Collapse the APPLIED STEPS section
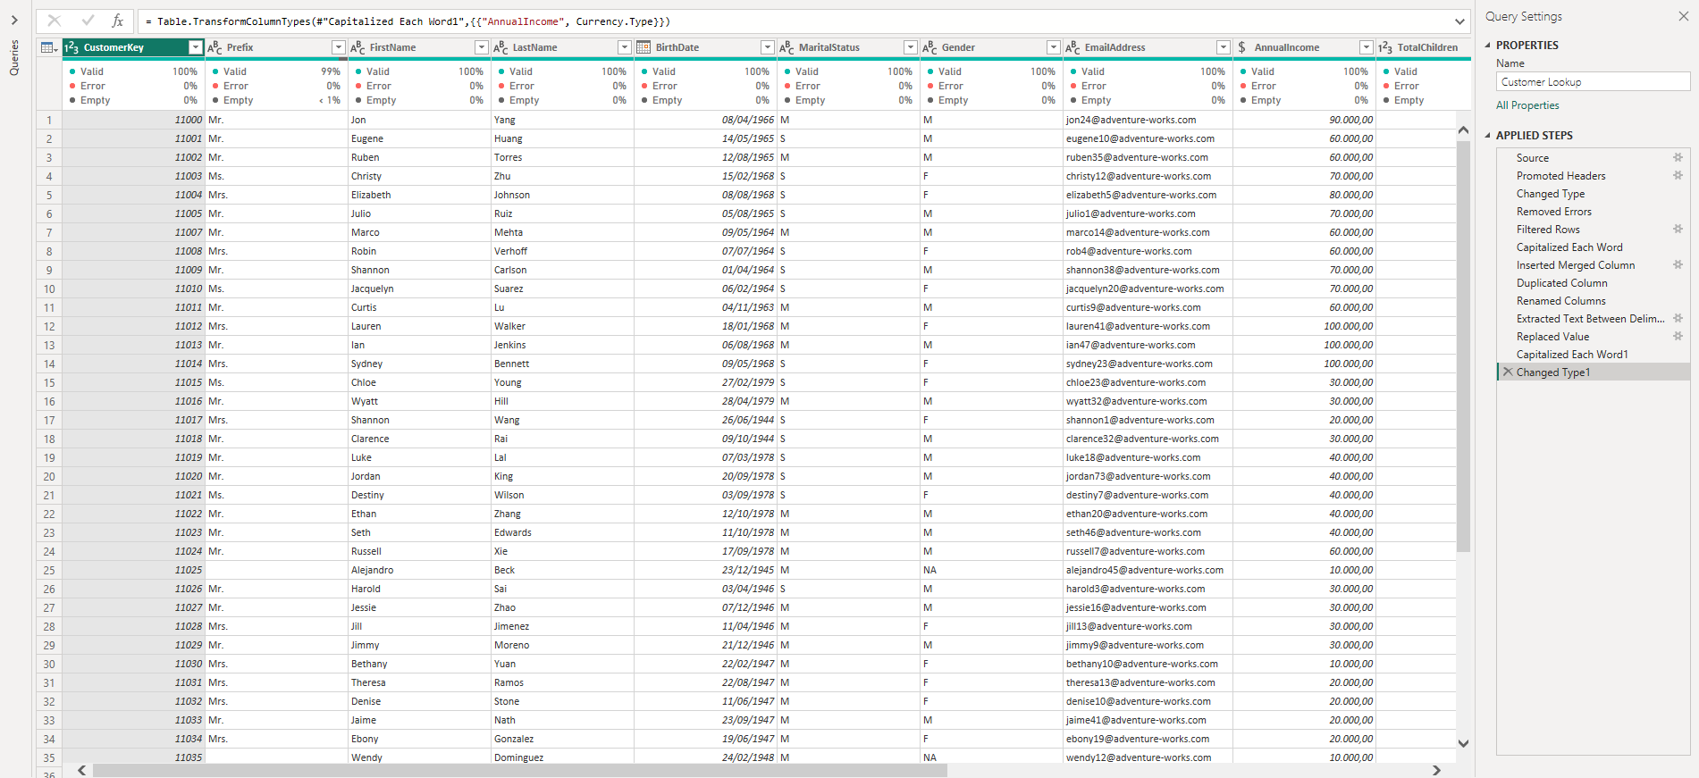Screen dimensions: 1699x778 [x=1488, y=136]
